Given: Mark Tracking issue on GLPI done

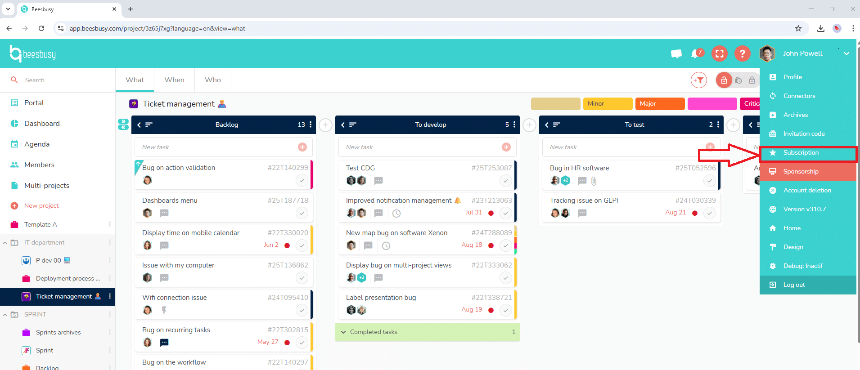Looking at the screenshot, I should coord(709,213).
